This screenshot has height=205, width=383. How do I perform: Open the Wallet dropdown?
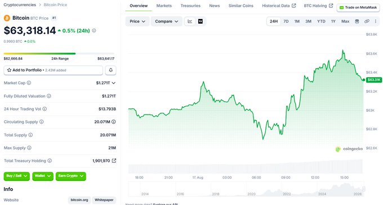(43, 176)
